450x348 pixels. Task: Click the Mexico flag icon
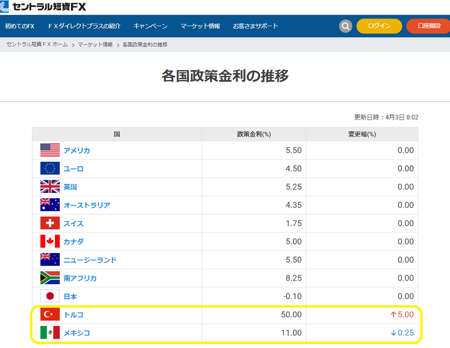(x=50, y=333)
